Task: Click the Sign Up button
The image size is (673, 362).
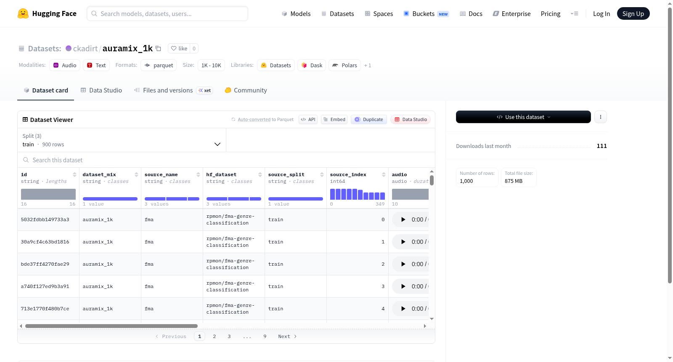Action: pyautogui.click(x=633, y=14)
